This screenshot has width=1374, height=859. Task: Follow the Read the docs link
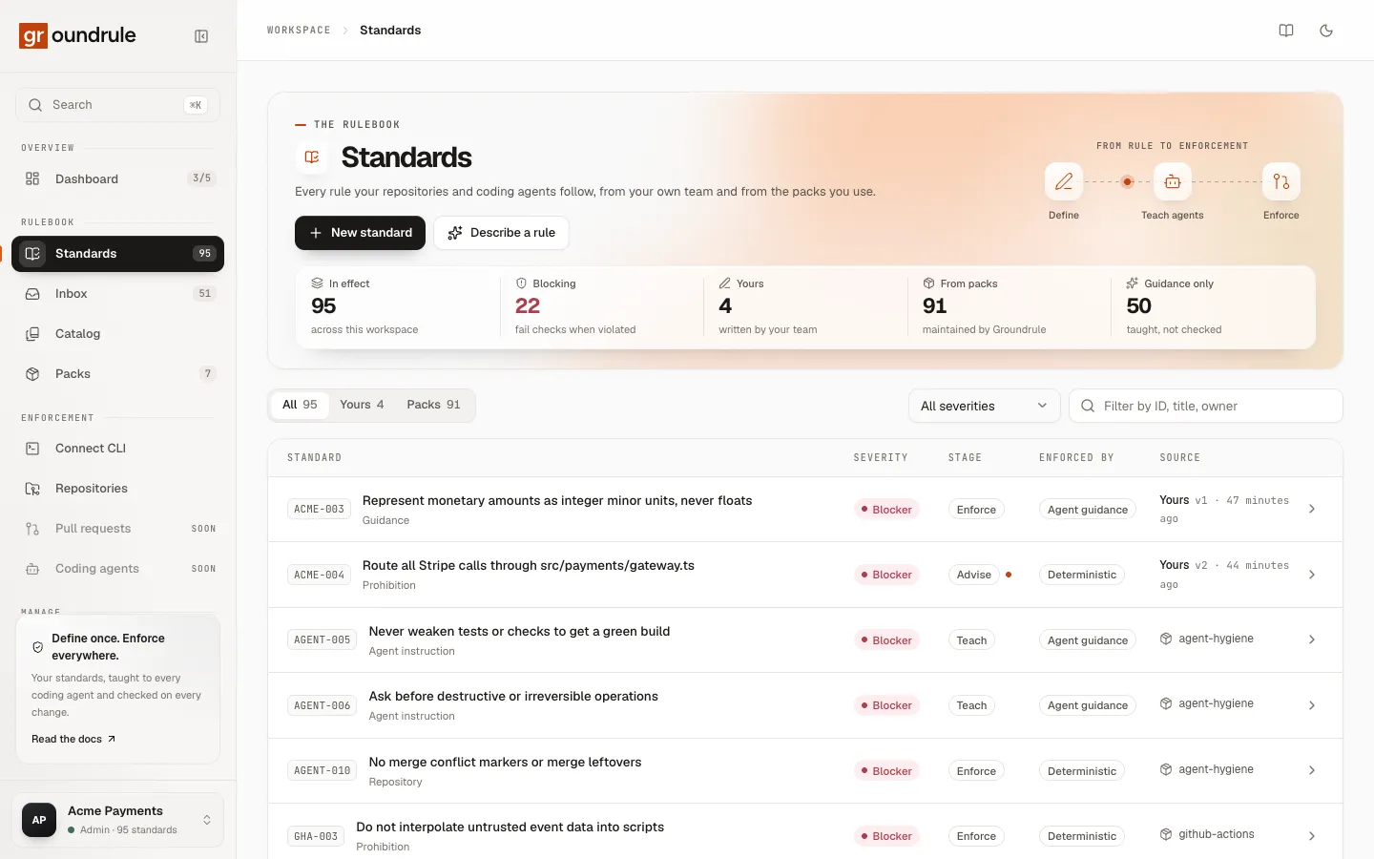(x=73, y=739)
